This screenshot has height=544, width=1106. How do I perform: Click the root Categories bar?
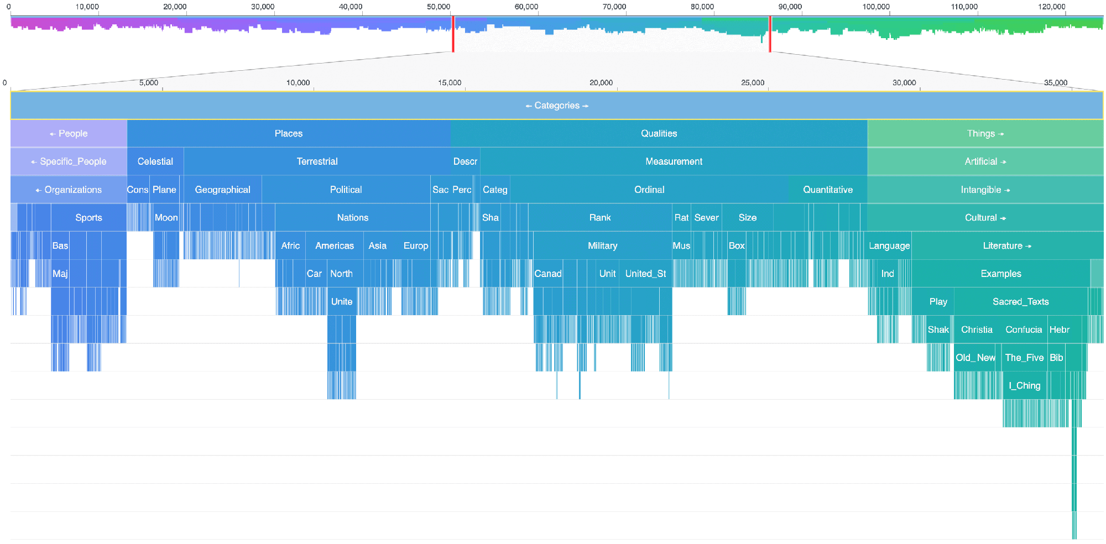click(556, 106)
